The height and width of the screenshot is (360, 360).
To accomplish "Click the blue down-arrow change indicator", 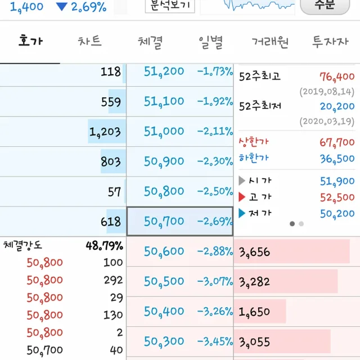I will point(61,7).
